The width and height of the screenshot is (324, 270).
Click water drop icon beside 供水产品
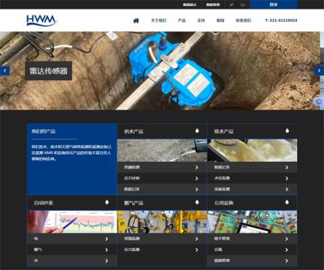pyautogui.click(x=197, y=131)
